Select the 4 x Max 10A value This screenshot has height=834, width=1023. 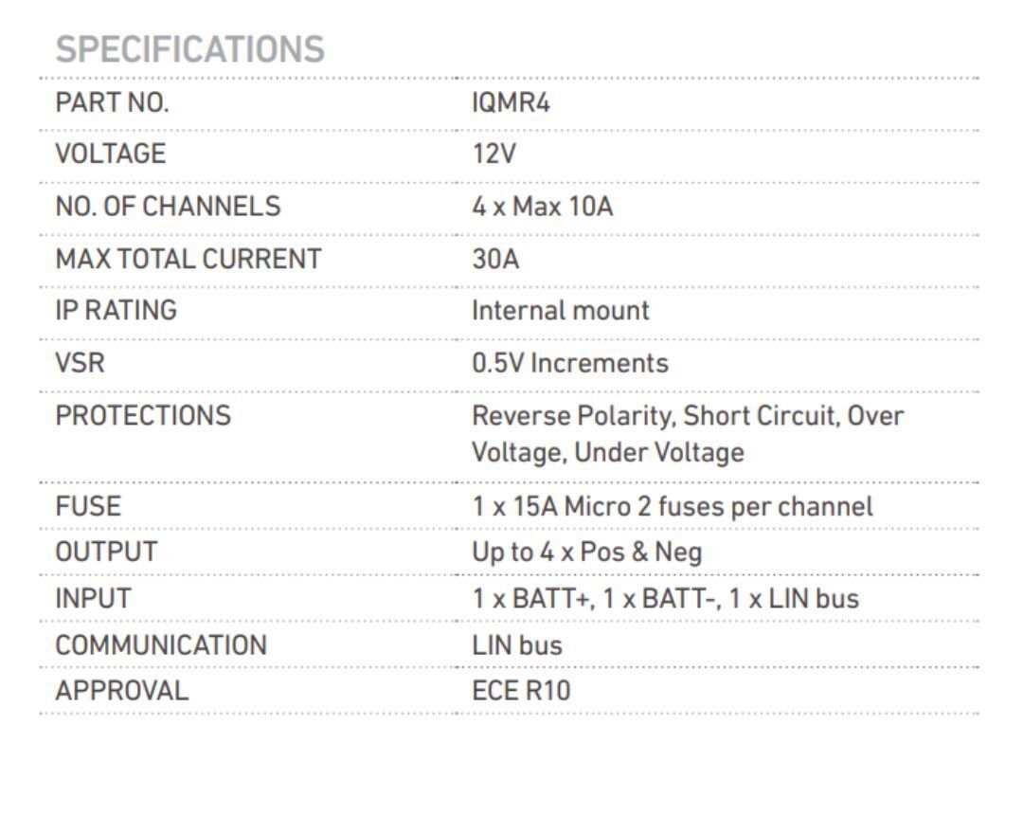click(x=542, y=206)
